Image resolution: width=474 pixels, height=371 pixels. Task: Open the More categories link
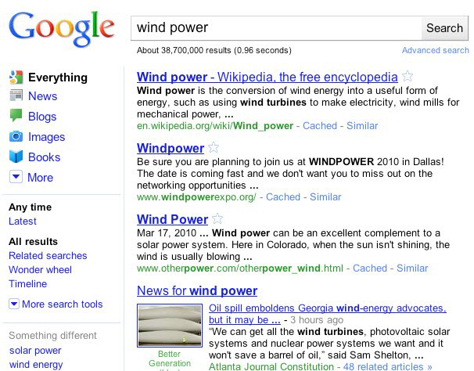[40, 178]
